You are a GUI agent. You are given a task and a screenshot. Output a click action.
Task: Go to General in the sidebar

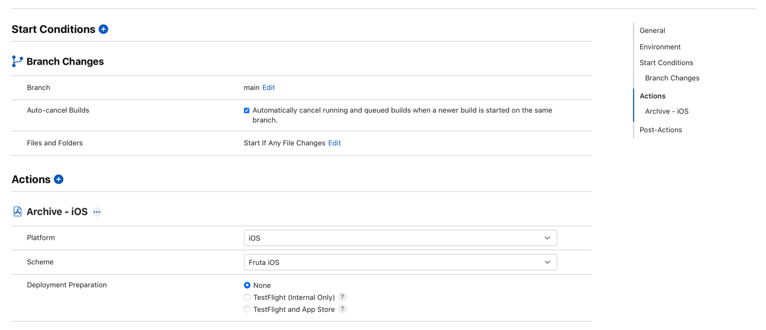coord(652,30)
